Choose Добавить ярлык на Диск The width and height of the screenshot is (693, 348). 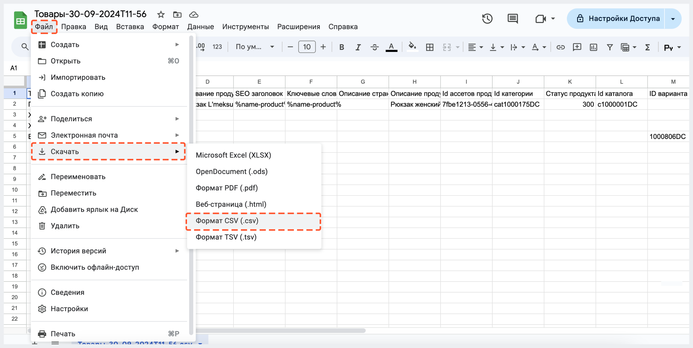109,210
